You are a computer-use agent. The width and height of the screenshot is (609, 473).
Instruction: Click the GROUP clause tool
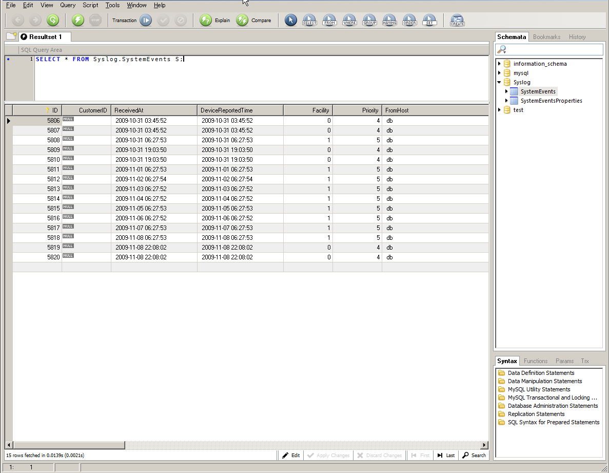(x=369, y=20)
